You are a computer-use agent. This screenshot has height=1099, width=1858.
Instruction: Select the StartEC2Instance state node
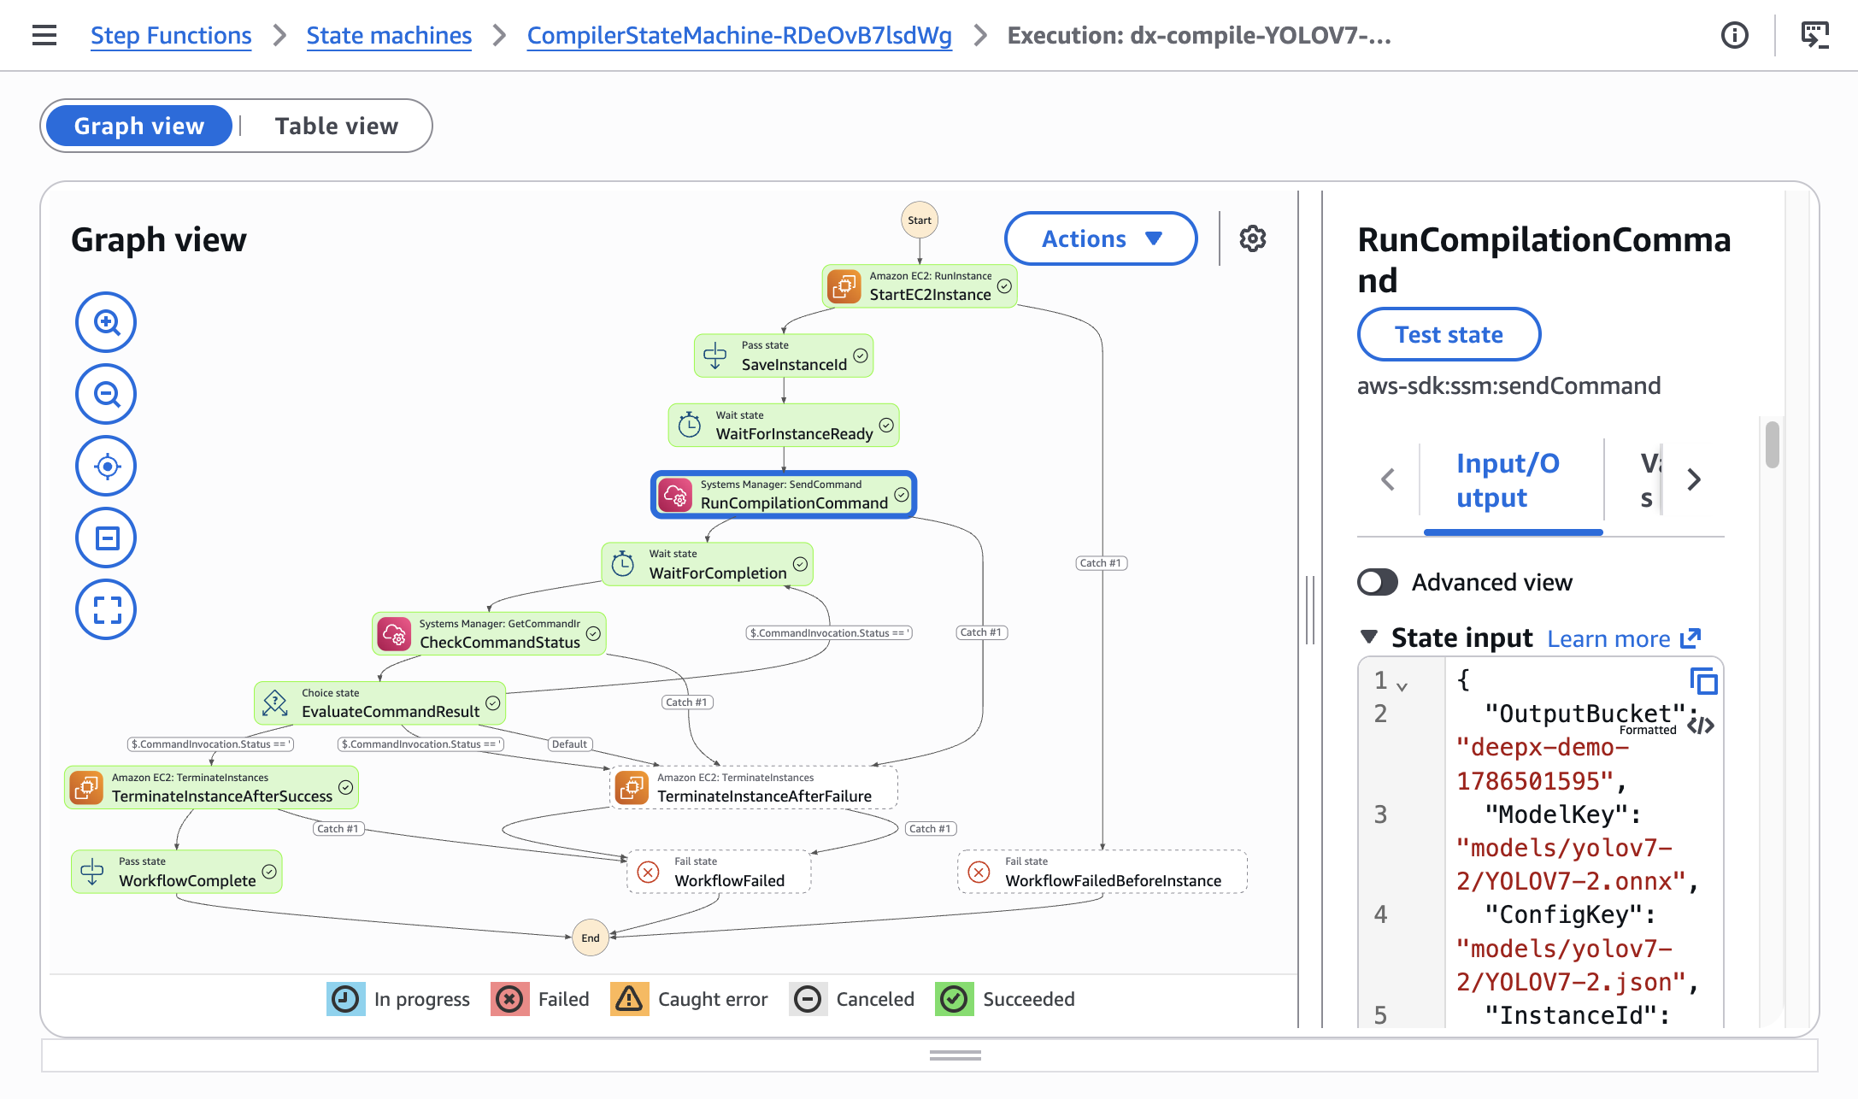coord(920,286)
